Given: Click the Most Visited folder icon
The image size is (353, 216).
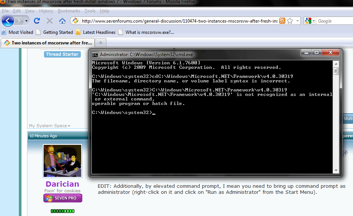Looking at the screenshot, I should [4, 32].
